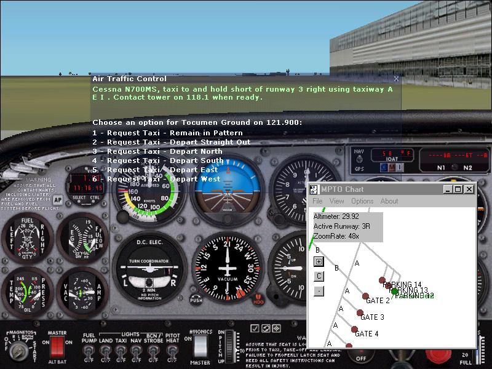Click the left/right fuel quantity gauge
Image resolution: width=492 pixels, height=369 pixels.
point(27,238)
